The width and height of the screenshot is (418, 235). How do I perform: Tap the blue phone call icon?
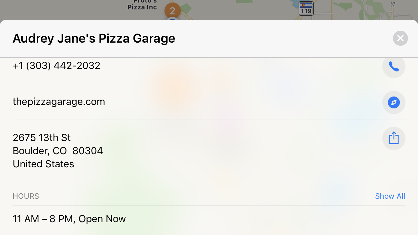pos(394,66)
